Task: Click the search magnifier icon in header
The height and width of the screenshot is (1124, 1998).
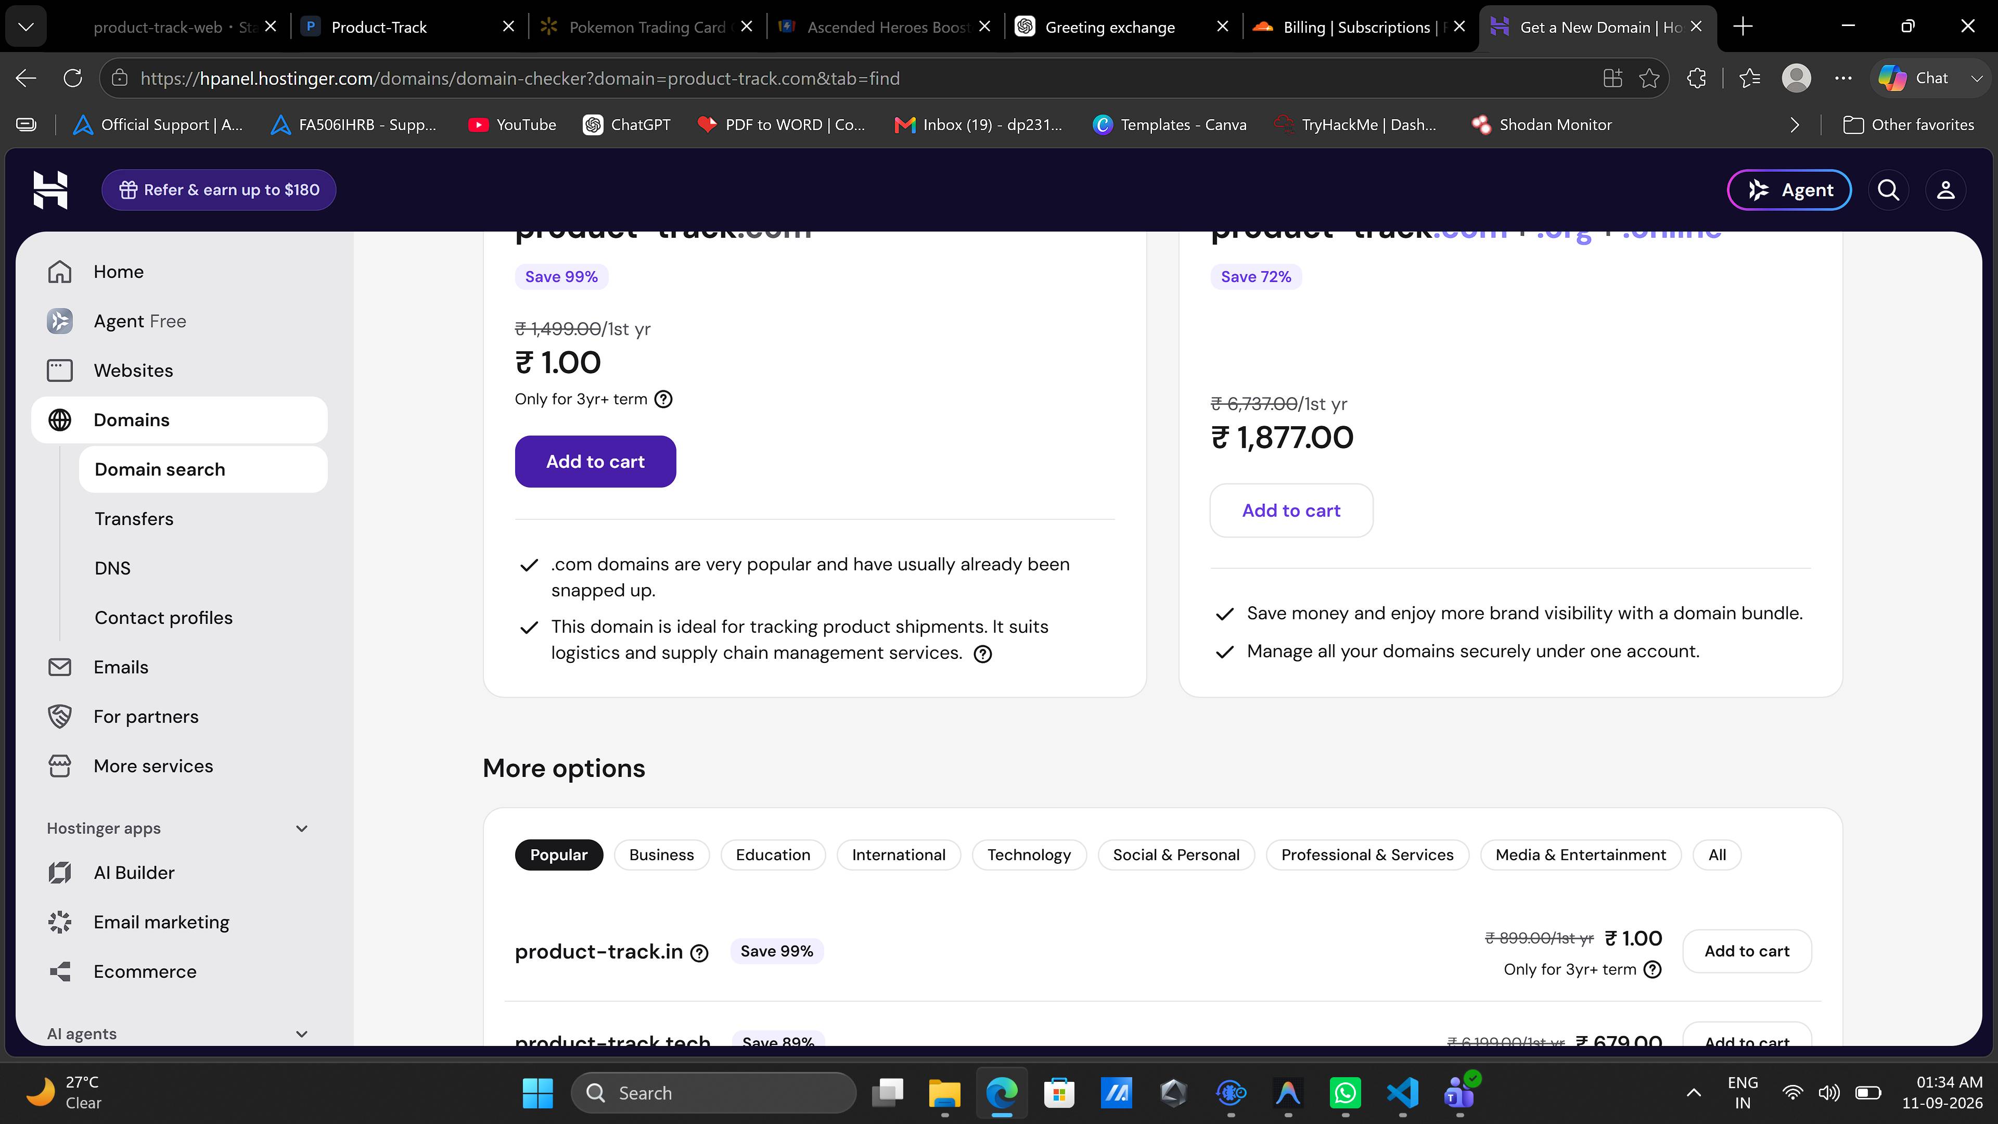Action: click(1889, 190)
